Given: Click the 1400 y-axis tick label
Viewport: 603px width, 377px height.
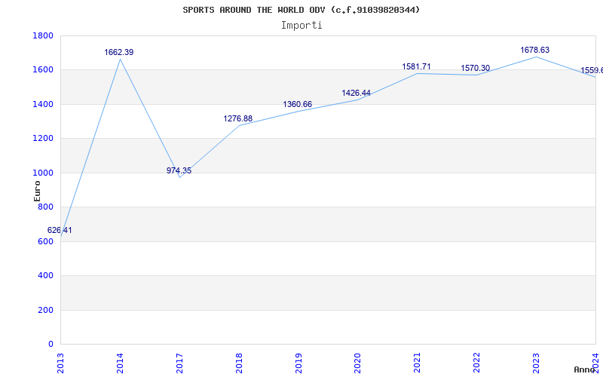Looking at the screenshot, I should [x=43, y=104].
